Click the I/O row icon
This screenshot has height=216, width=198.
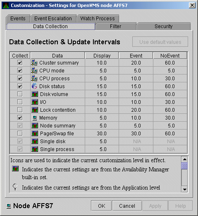(x=35, y=102)
